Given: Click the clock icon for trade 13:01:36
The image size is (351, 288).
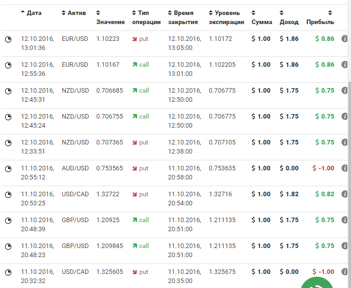Looking at the screenshot, I should (x=8, y=40).
